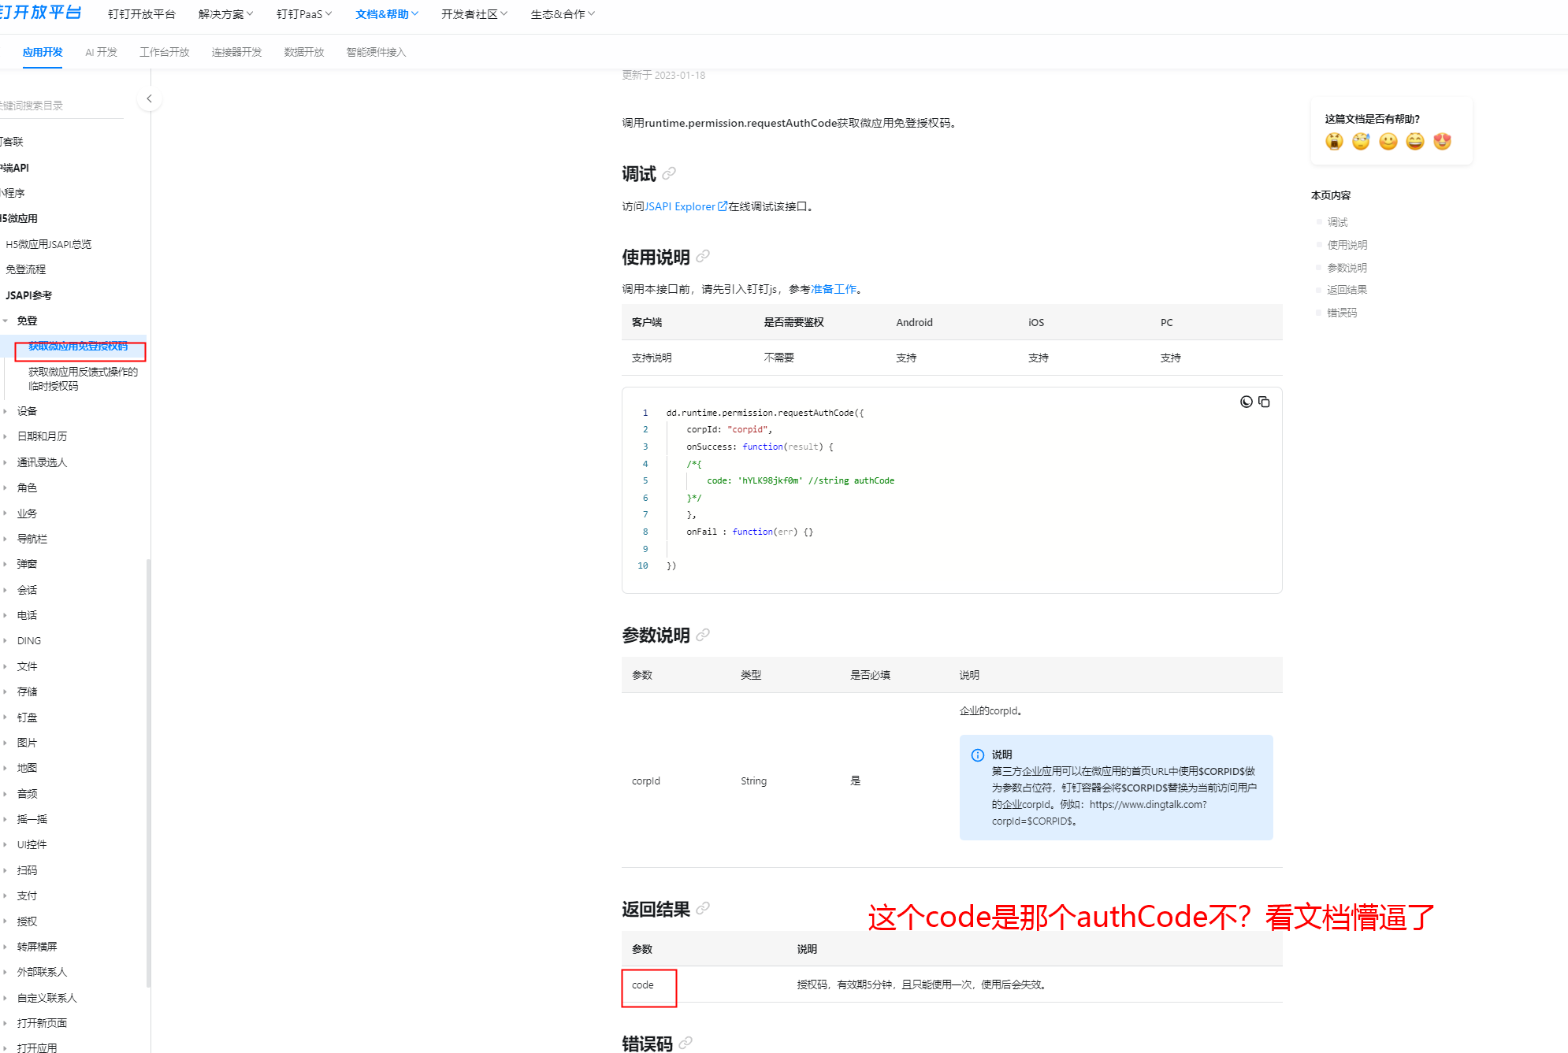Viewport: 1568px width, 1053px height.
Task: Jump to 使用说明 in page contents
Action: click(1347, 245)
